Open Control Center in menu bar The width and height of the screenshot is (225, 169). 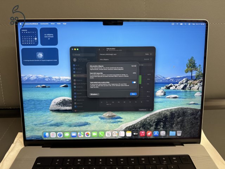(x=189, y=24)
